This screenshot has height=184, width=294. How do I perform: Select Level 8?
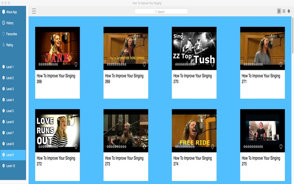click(x=13, y=144)
